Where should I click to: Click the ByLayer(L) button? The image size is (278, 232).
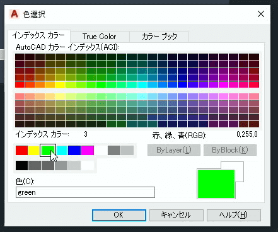pyautogui.click(x=174, y=150)
